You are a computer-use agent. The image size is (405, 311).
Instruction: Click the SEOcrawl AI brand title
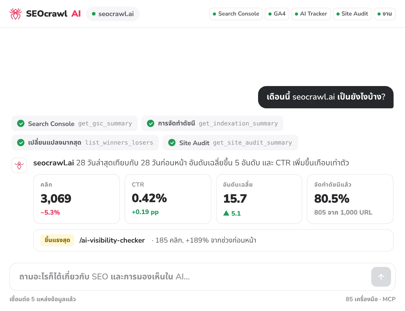53,14
